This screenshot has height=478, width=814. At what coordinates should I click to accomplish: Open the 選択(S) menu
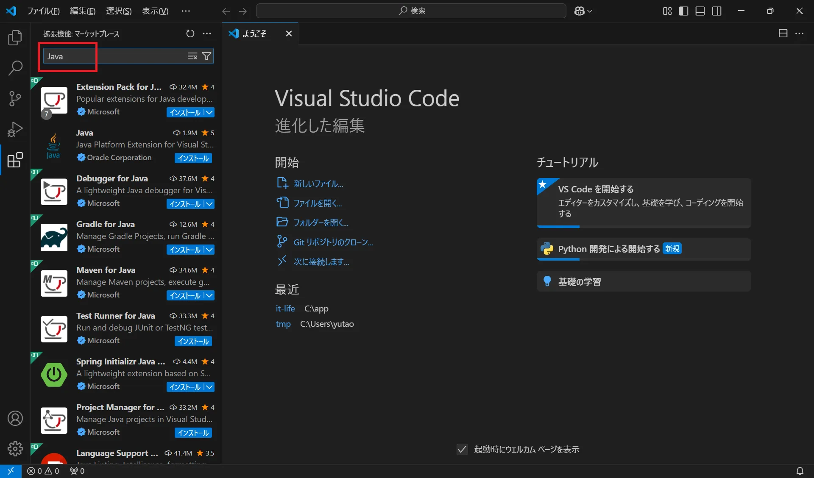point(119,11)
